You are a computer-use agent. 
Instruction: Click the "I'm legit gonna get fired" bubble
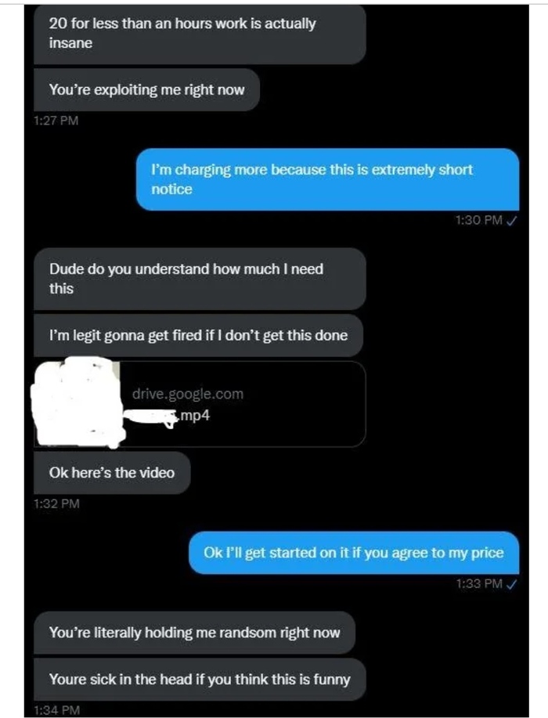coord(198,336)
